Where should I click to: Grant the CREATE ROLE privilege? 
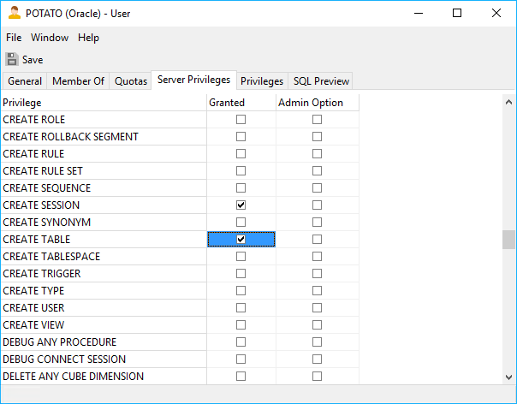coord(241,120)
